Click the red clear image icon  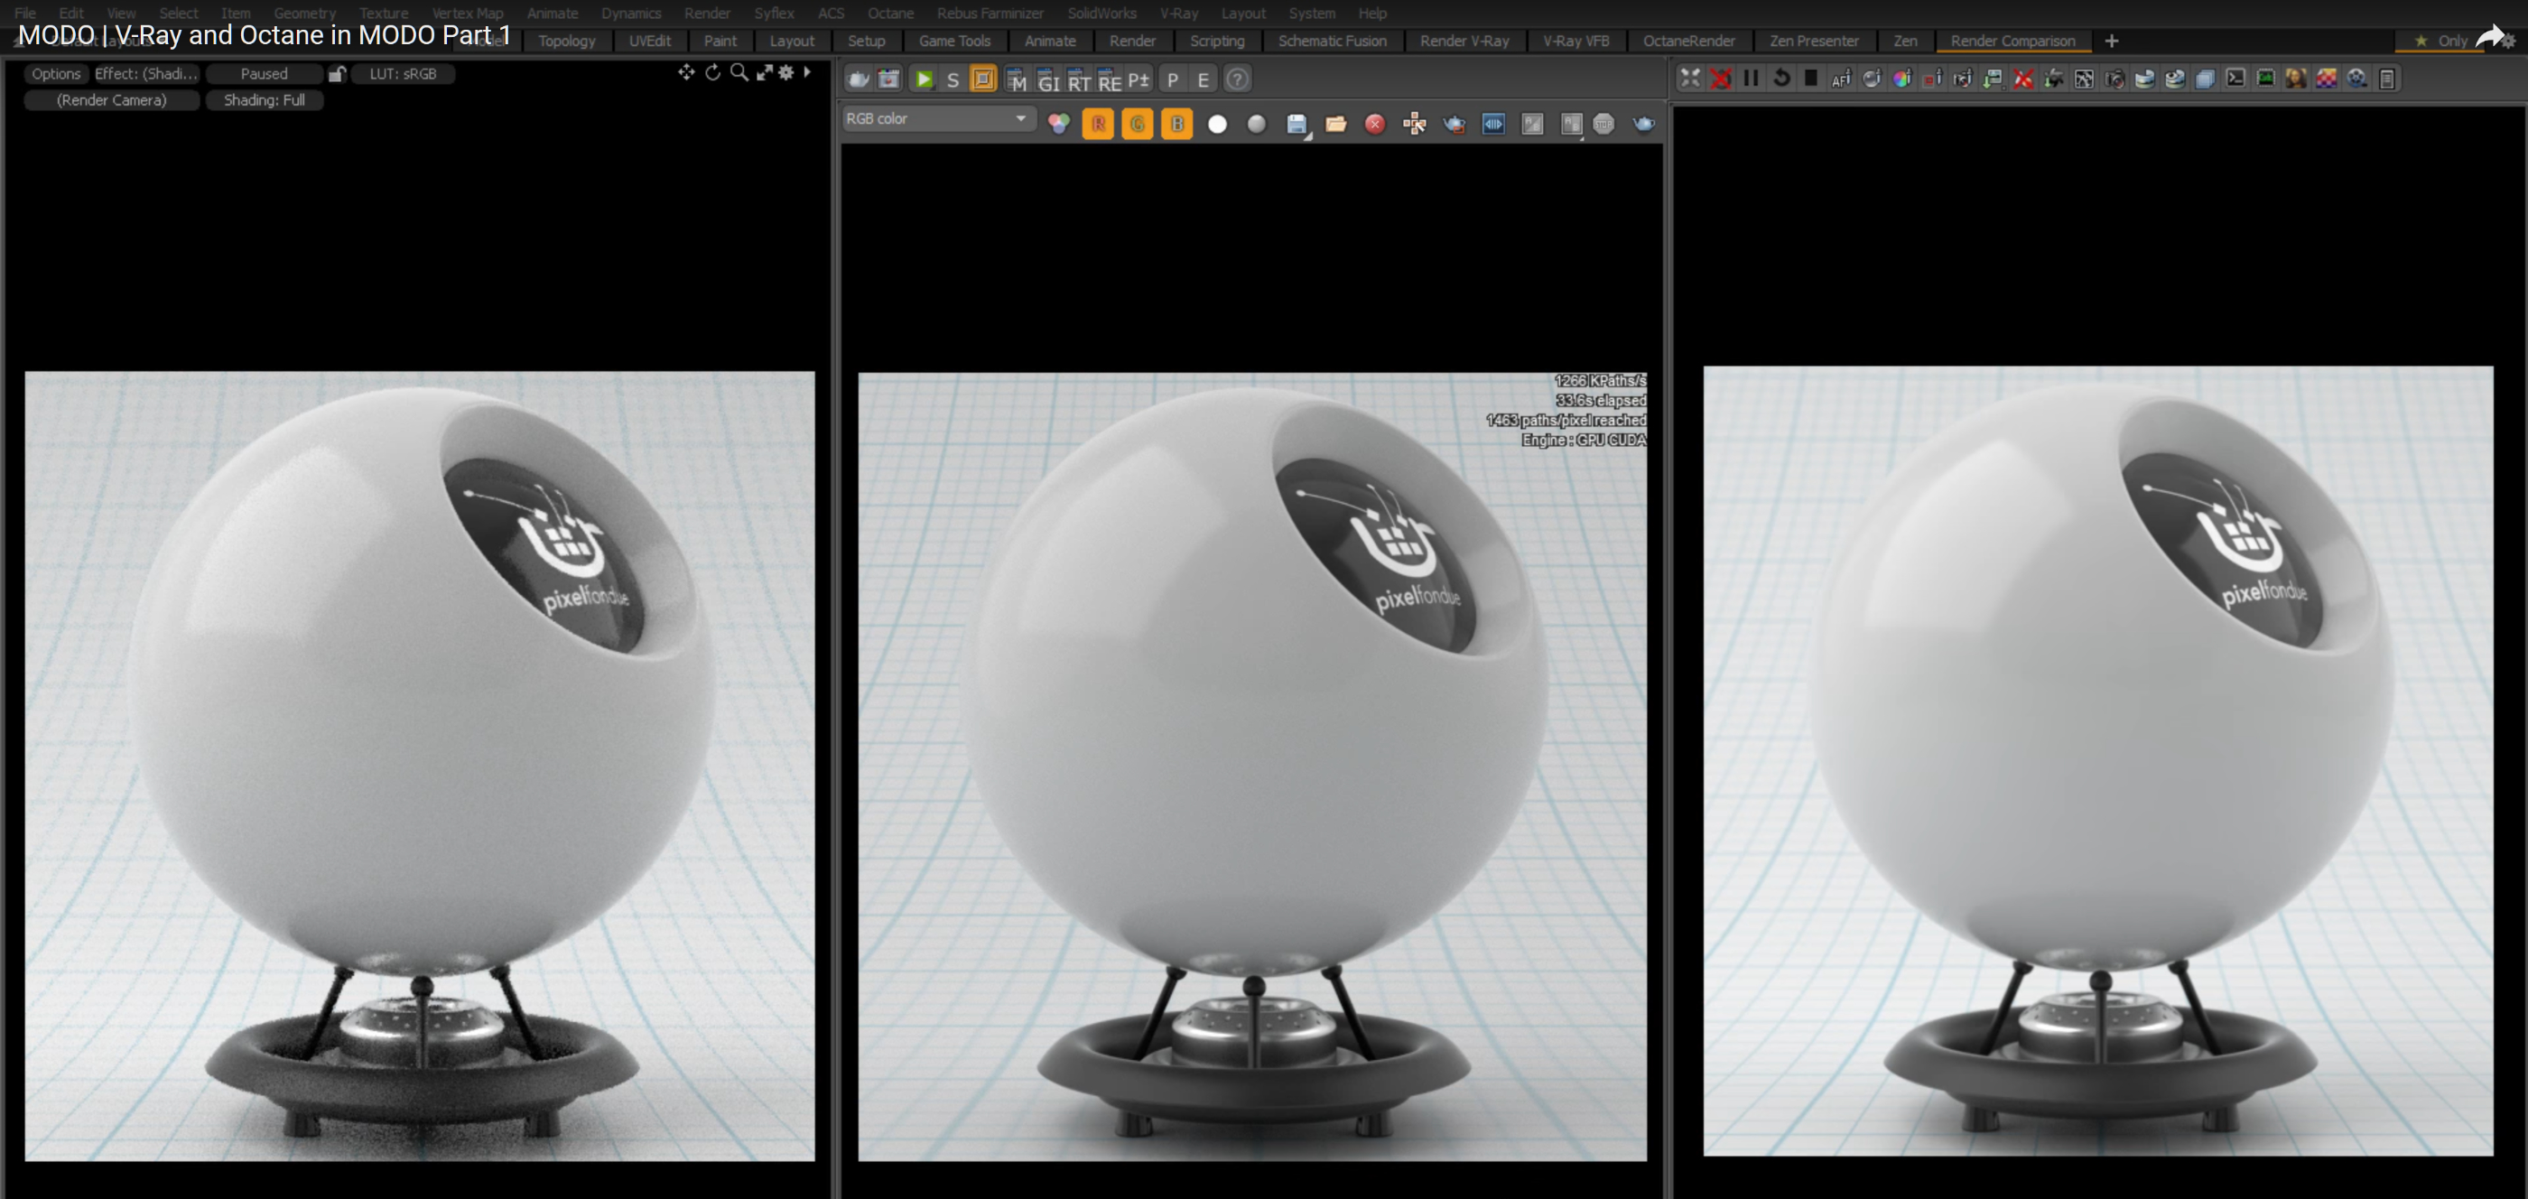[1375, 124]
